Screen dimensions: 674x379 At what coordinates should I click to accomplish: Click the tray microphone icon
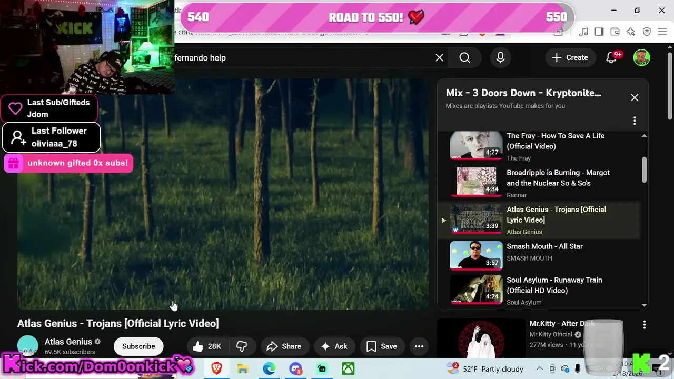[578, 369]
